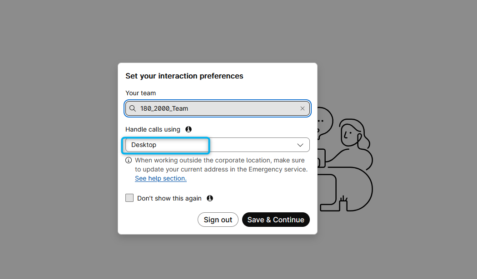
Task: Click the magnifier search icon in team field
Action: [133, 108]
